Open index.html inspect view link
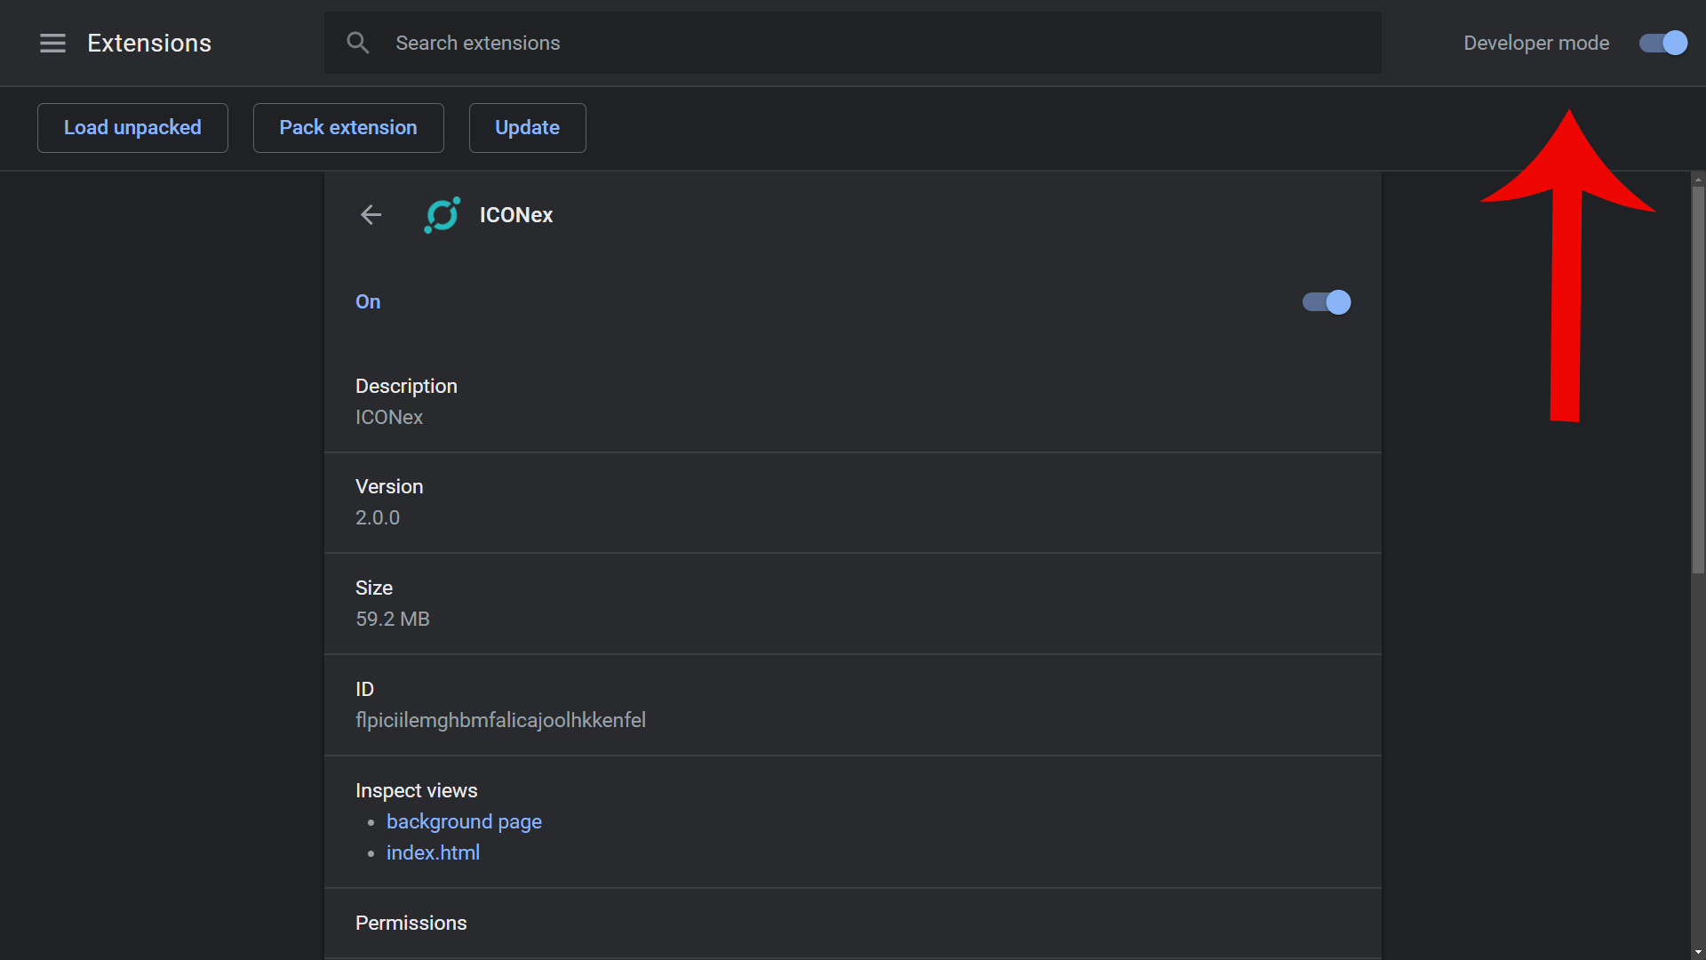Screen dimensions: 1706x960 [x=433, y=852]
